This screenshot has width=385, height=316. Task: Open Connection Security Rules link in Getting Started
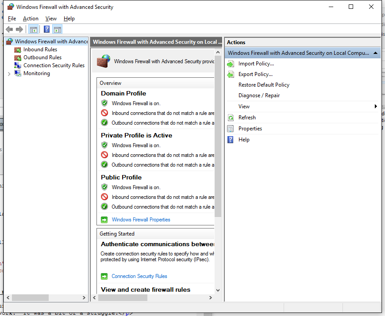pyautogui.click(x=139, y=276)
